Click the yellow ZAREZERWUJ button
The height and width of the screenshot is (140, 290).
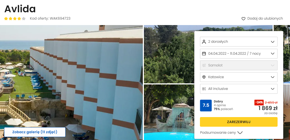coord(239,122)
